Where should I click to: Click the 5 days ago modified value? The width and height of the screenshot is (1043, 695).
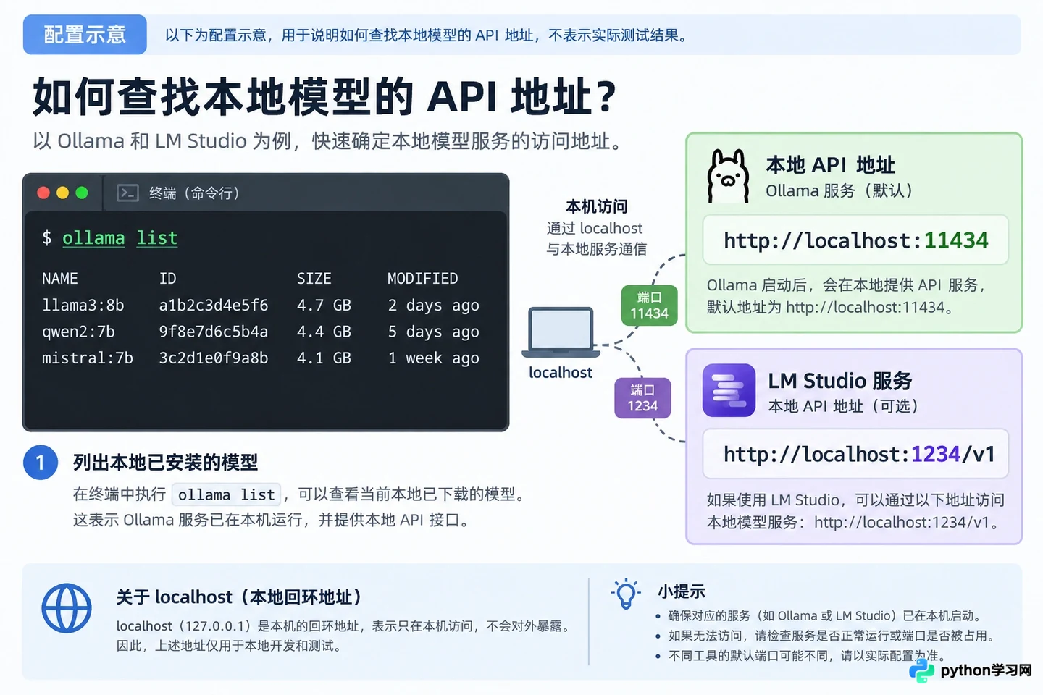433,332
